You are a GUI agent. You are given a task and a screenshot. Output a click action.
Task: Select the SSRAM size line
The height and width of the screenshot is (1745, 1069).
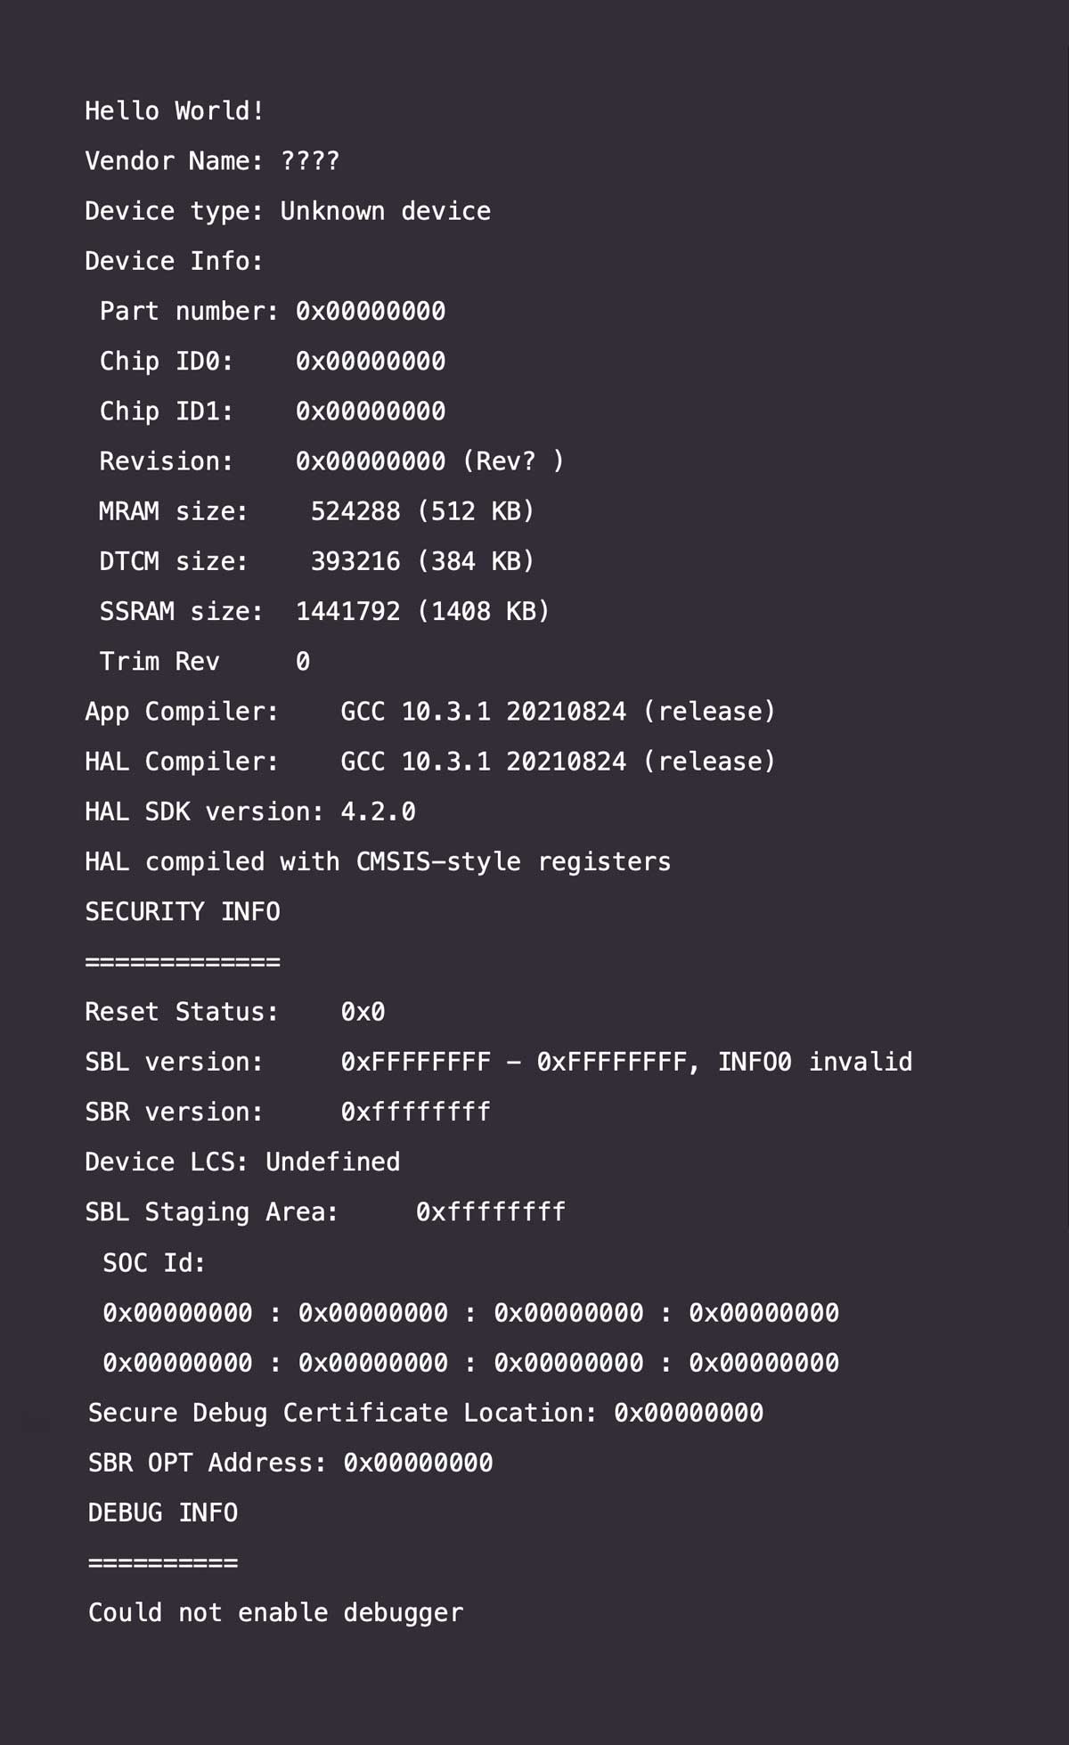pyautogui.click(x=324, y=611)
